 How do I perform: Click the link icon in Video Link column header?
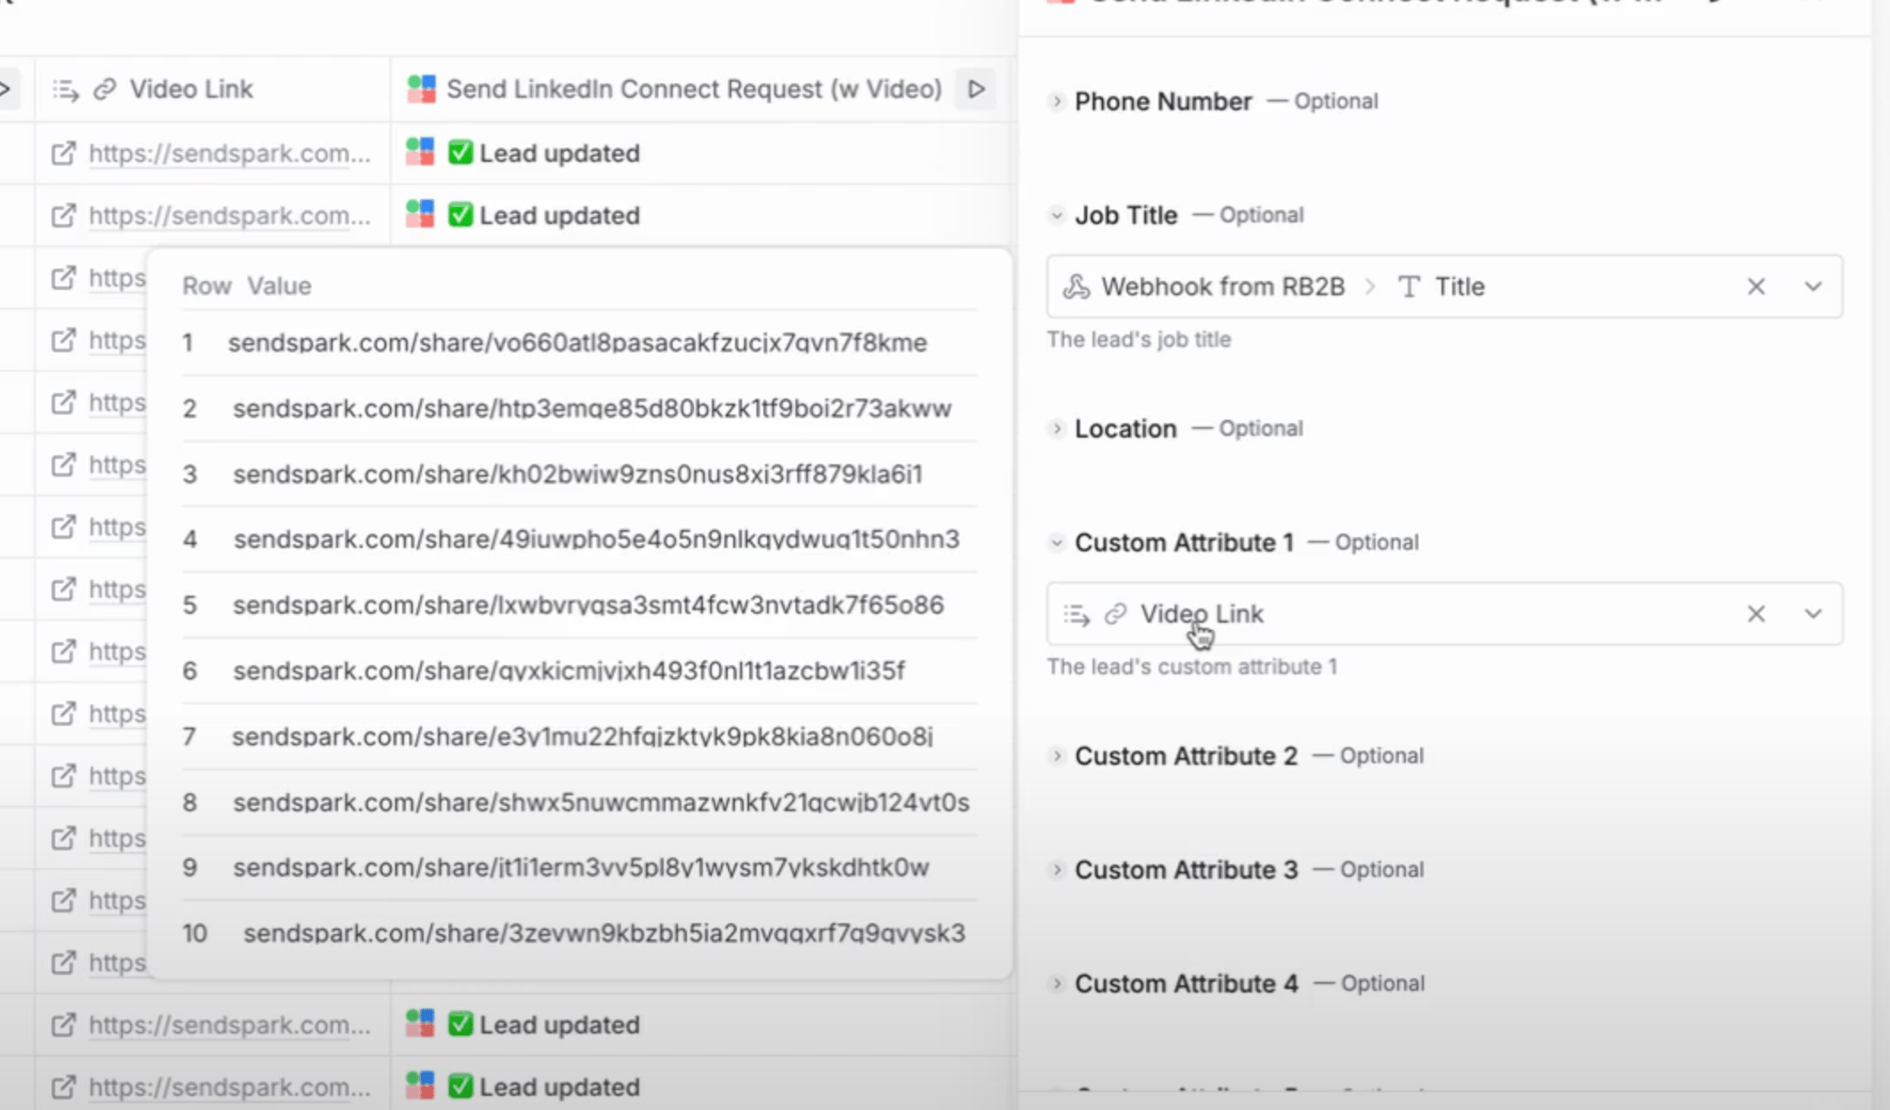105,89
